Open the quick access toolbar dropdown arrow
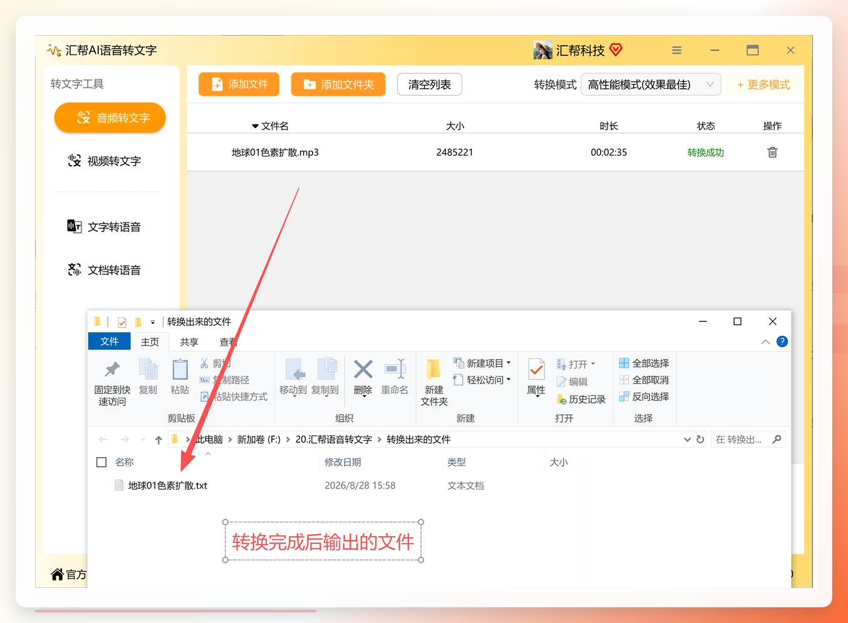This screenshot has height=623, width=848. tap(152, 322)
